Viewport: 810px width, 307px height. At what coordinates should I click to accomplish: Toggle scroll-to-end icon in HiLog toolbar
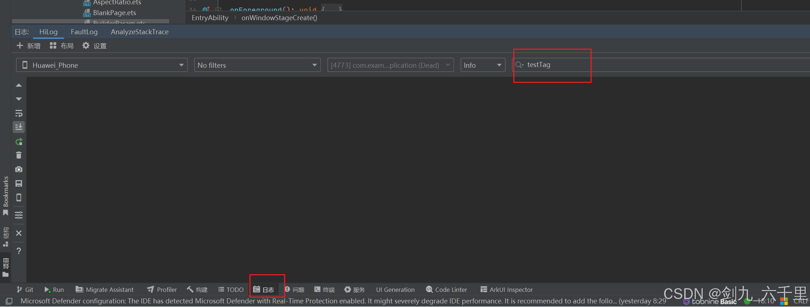(19, 127)
